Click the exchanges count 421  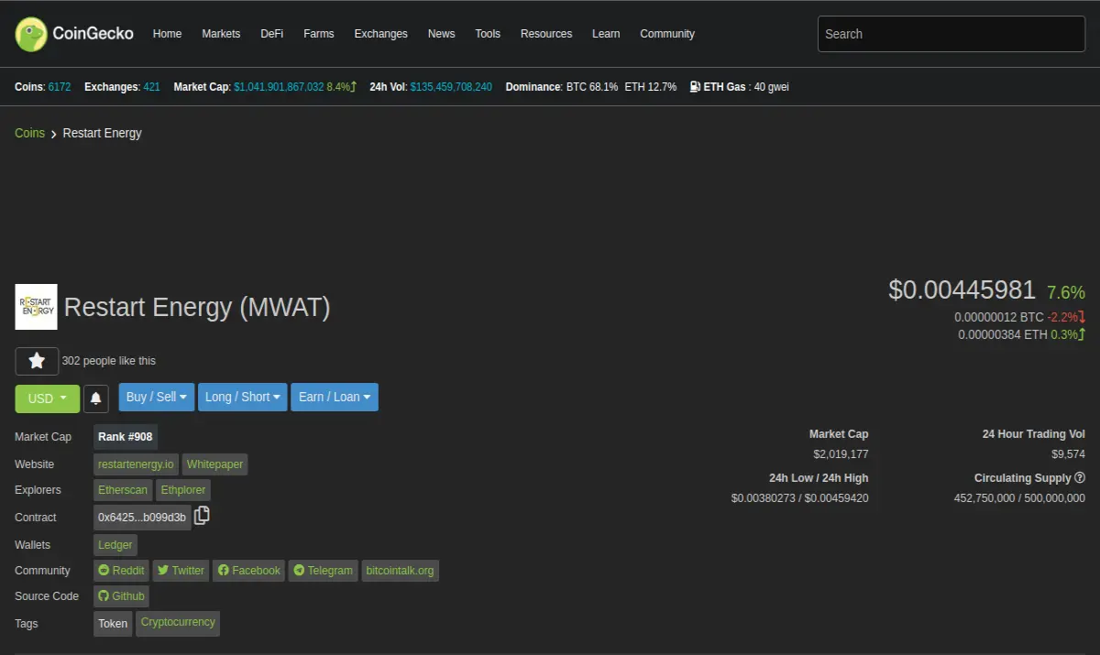tap(151, 87)
